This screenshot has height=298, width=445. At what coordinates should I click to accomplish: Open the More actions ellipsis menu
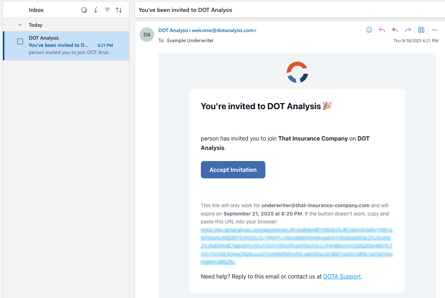click(x=435, y=30)
